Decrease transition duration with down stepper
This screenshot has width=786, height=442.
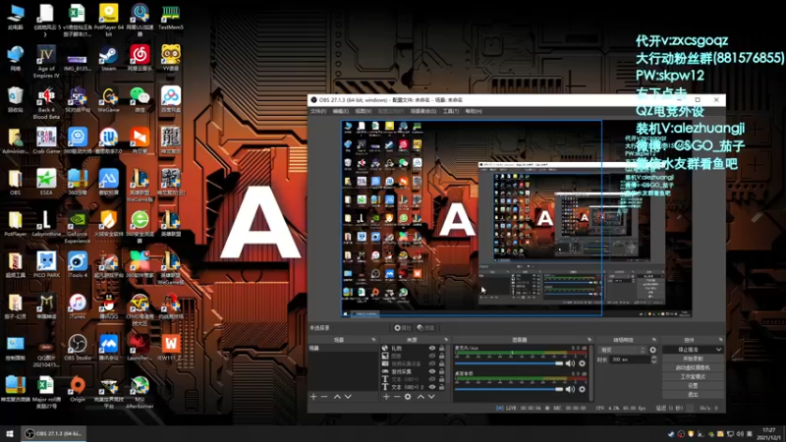653,361
